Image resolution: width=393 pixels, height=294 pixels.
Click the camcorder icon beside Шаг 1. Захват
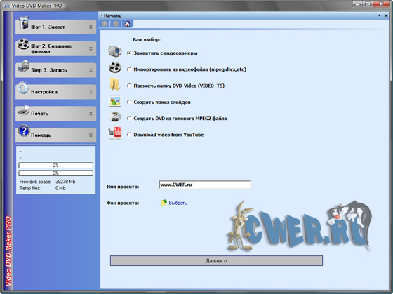pos(24,23)
